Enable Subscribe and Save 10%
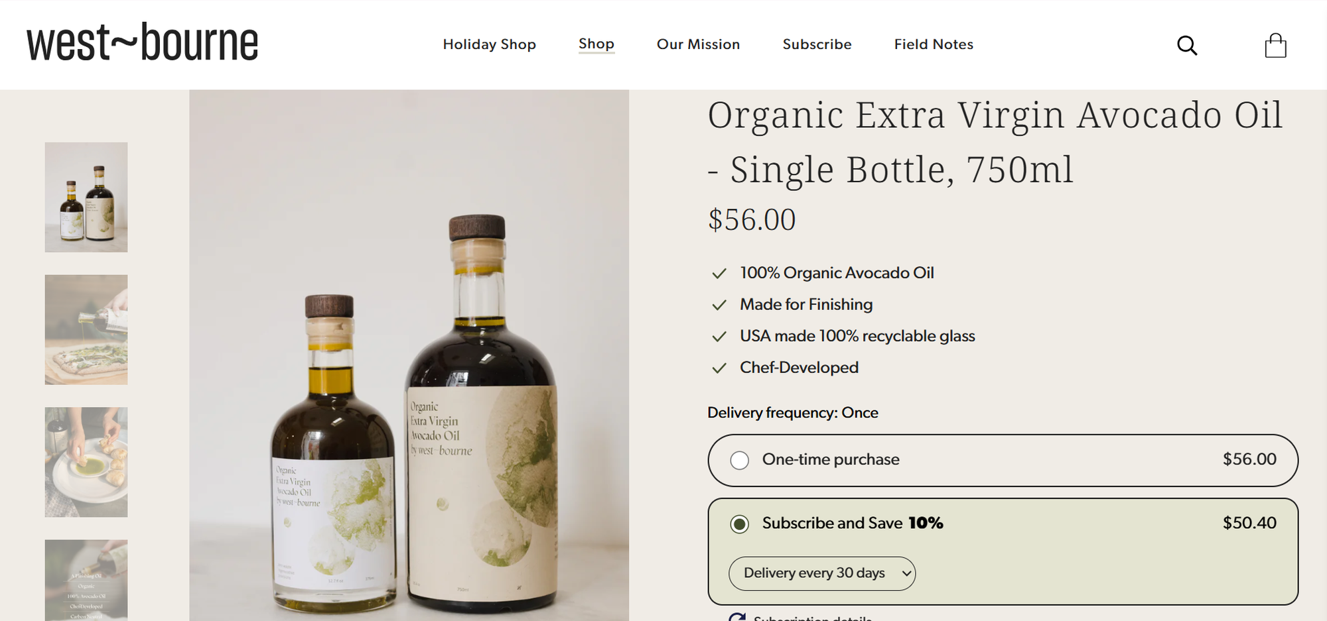 coord(739,524)
